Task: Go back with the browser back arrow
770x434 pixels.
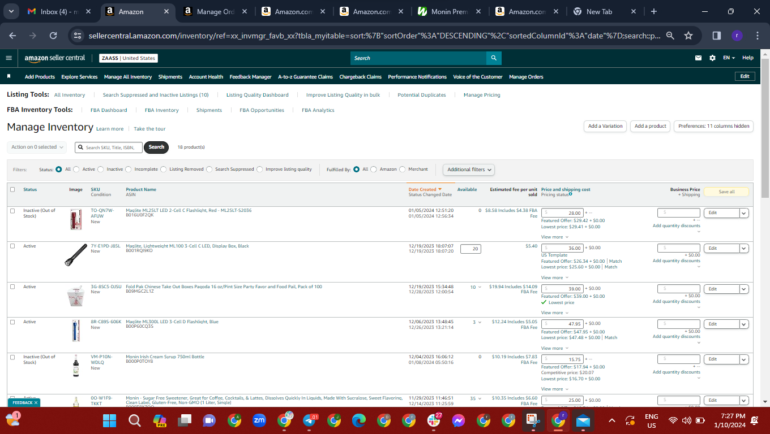Action: coord(13,36)
